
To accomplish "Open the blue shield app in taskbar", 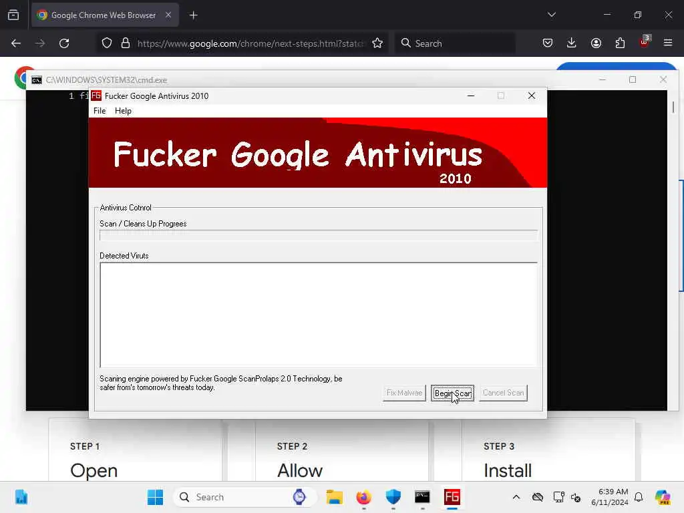I will tap(393, 497).
